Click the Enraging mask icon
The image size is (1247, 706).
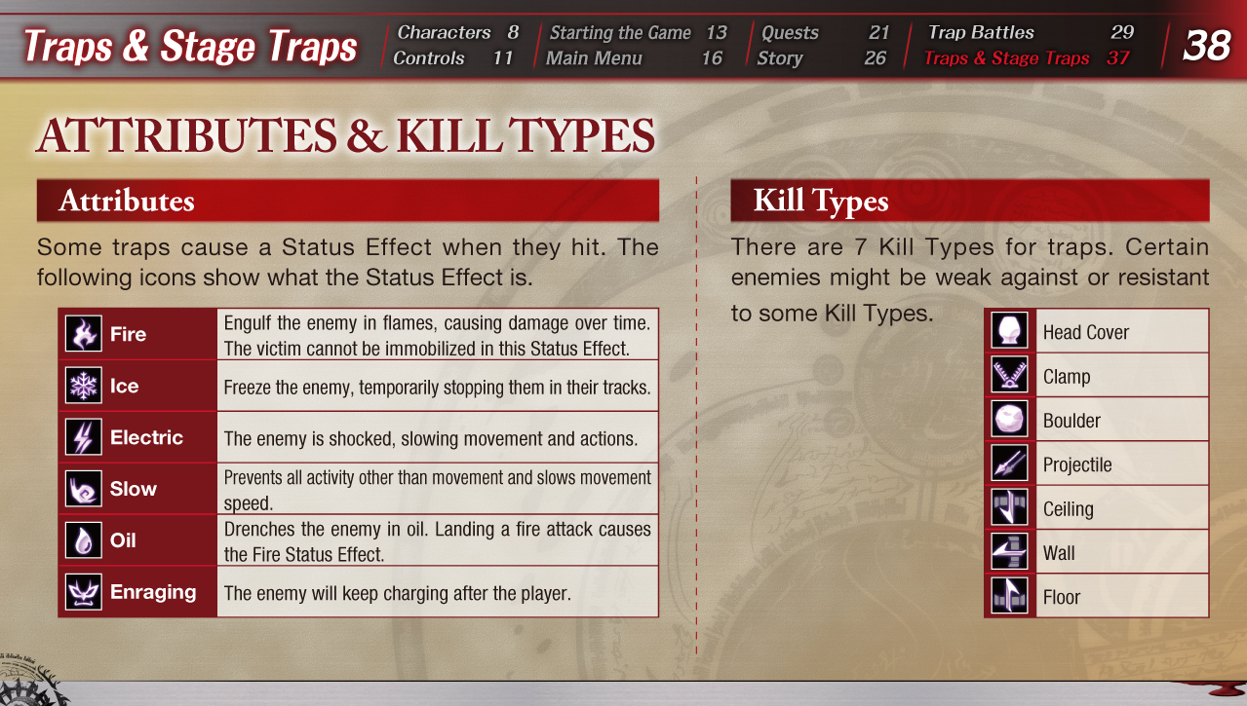pos(83,591)
